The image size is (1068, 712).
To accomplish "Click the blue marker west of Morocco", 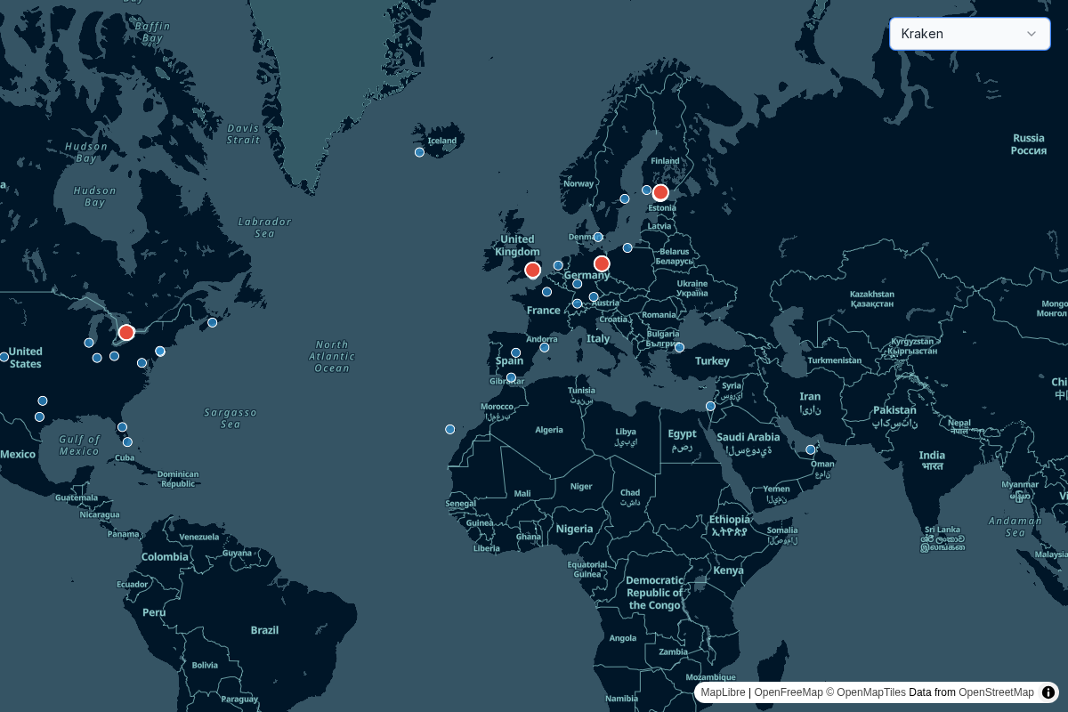I will (x=449, y=429).
